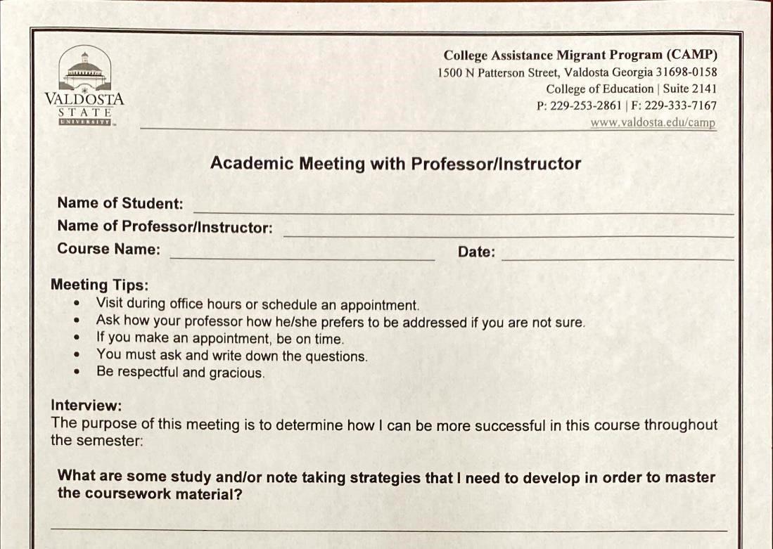Click the tip about visiting during office hours

point(257,304)
